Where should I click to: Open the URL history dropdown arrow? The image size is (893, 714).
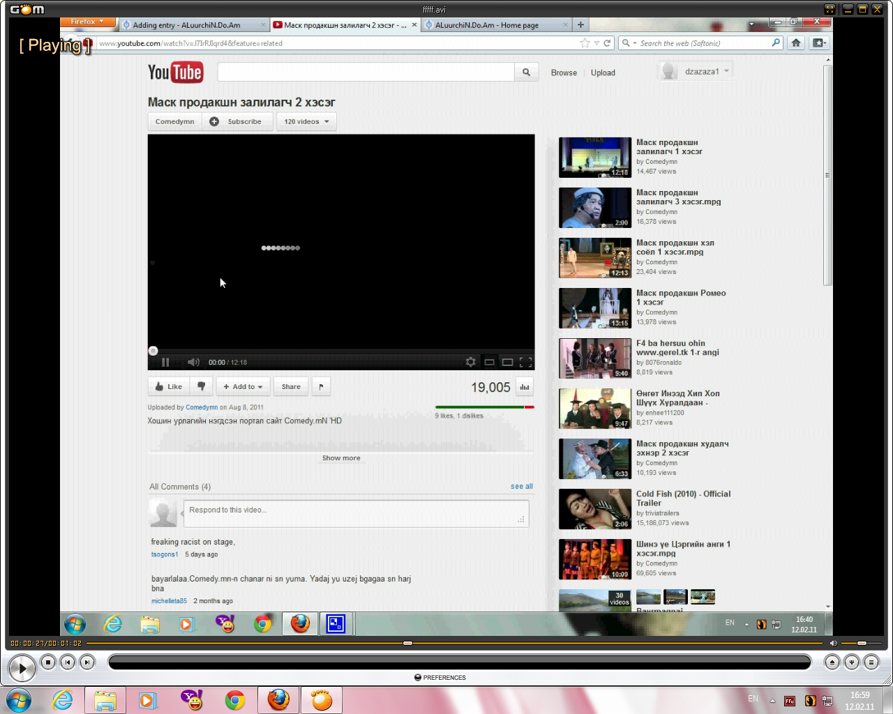tap(596, 43)
